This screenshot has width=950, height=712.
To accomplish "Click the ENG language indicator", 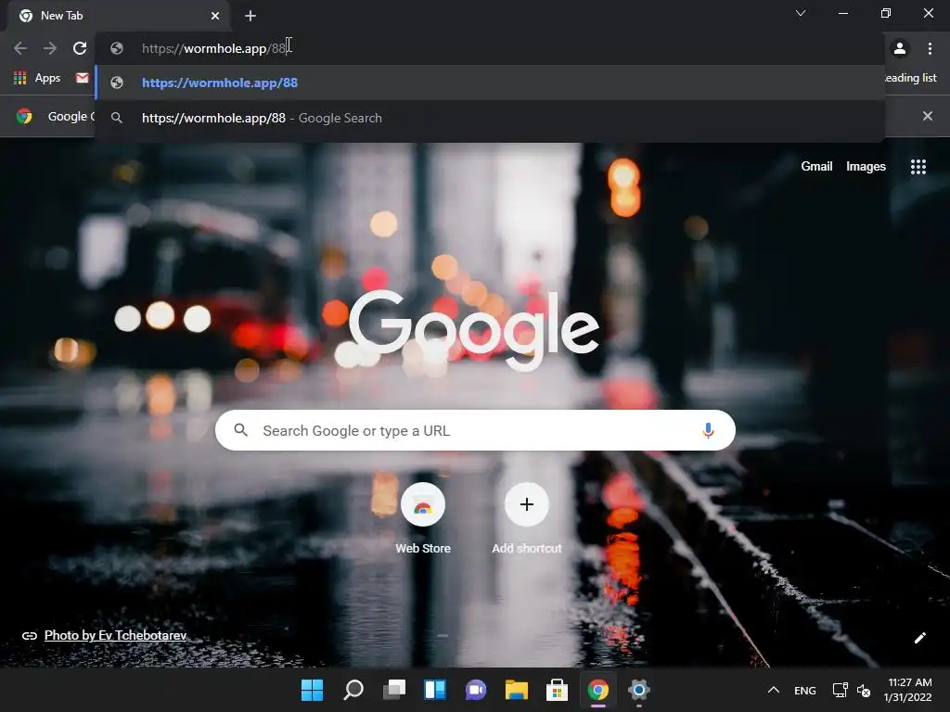I will point(804,690).
